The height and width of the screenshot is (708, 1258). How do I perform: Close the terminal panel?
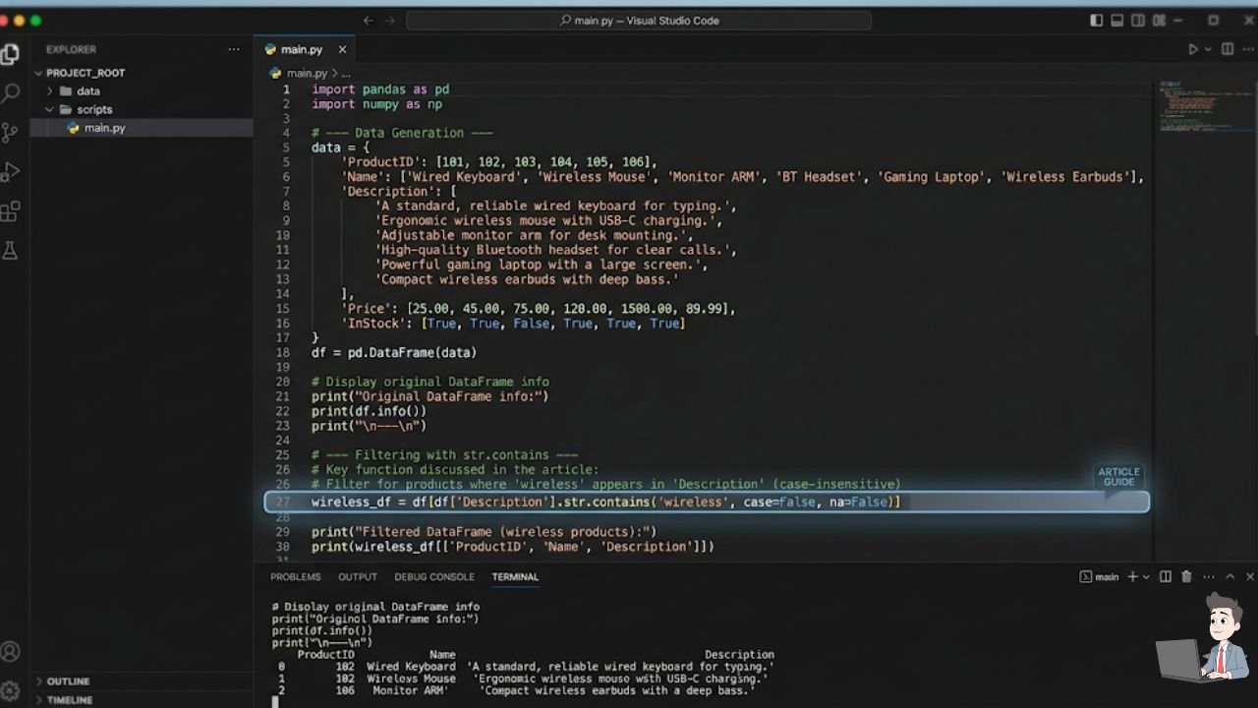1251,576
